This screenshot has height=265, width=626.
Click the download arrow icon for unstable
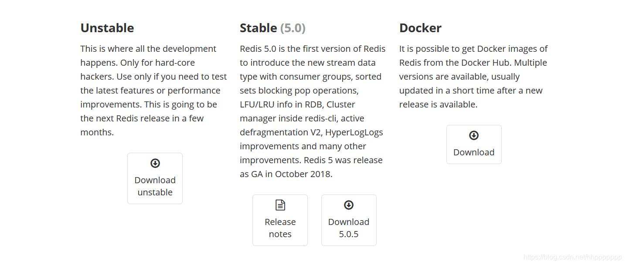tap(155, 163)
